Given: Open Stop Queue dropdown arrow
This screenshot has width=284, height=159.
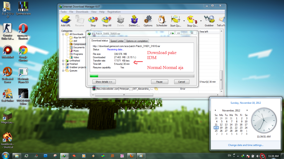Looking at the screenshot, I should pyautogui.click(x=201, y=21).
